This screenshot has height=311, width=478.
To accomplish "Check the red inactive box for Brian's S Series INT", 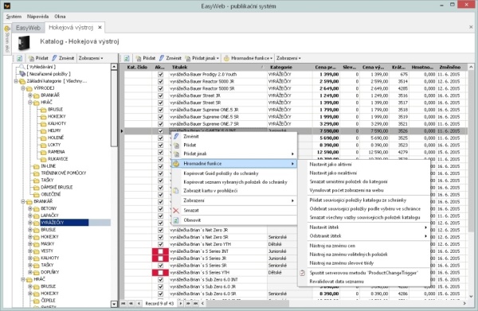I will pos(160,251).
